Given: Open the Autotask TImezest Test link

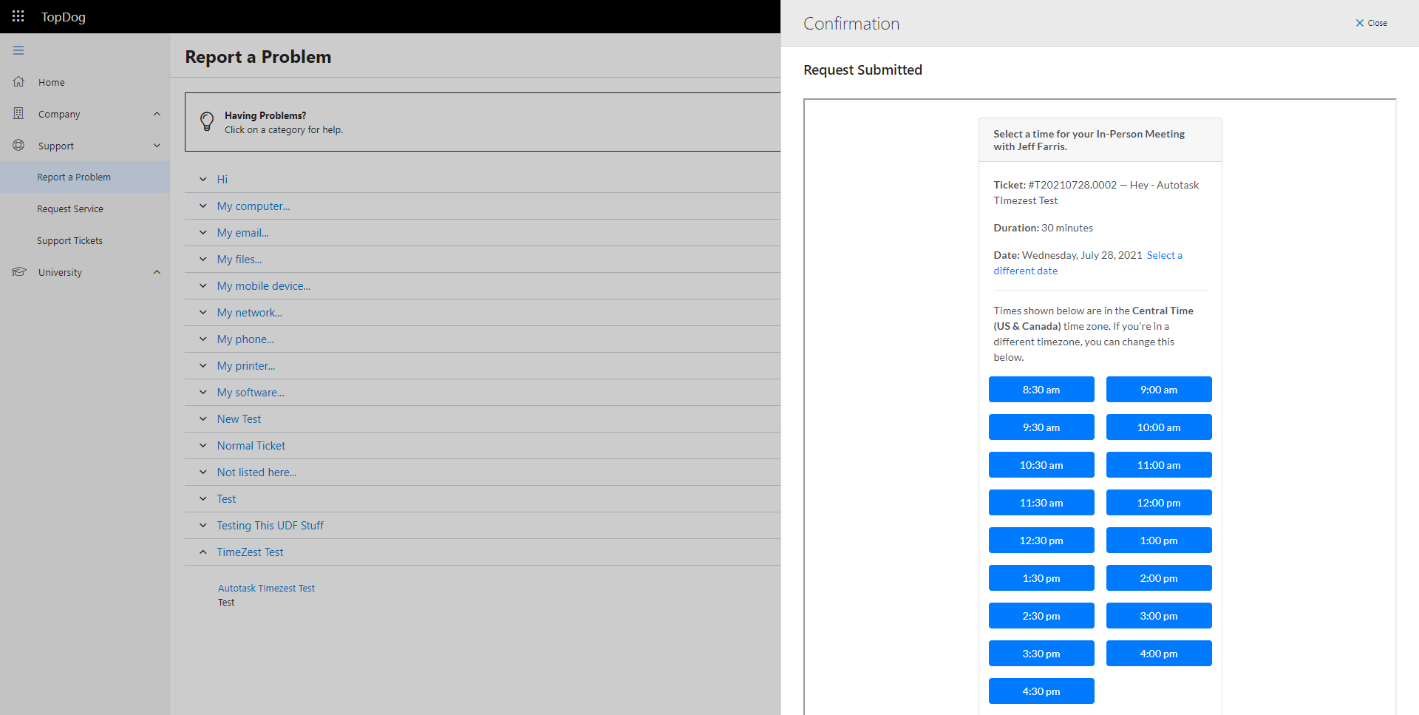Looking at the screenshot, I should click(266, 589).
